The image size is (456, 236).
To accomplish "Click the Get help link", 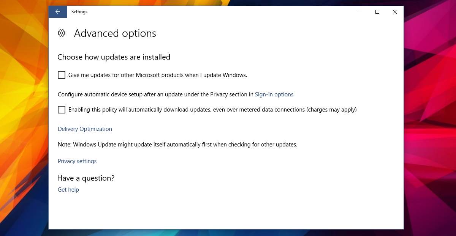I will pos(68,190).
